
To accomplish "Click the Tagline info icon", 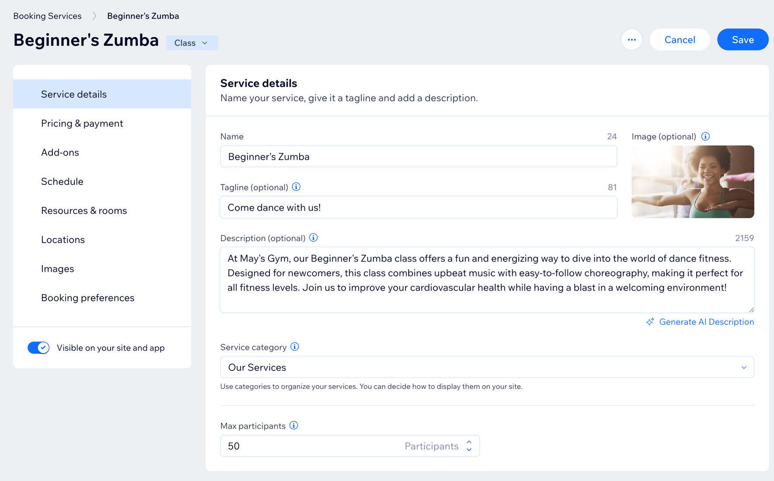I will pyautogui.click(x=296, y=187).
